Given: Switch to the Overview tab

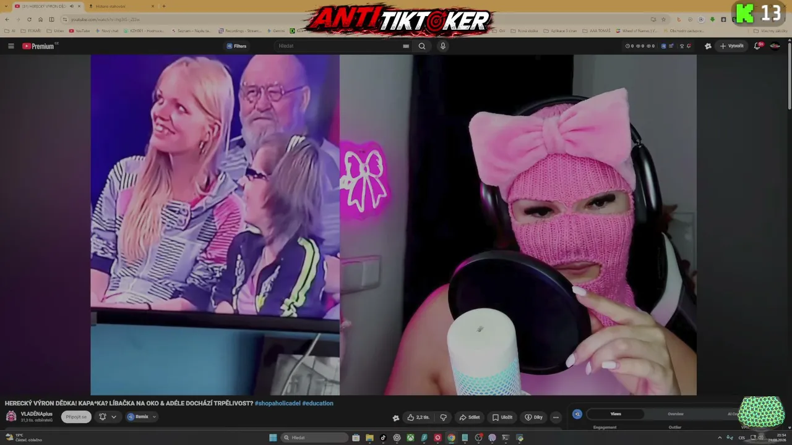Looking at the screenshot, I should (x=676, y=414).
